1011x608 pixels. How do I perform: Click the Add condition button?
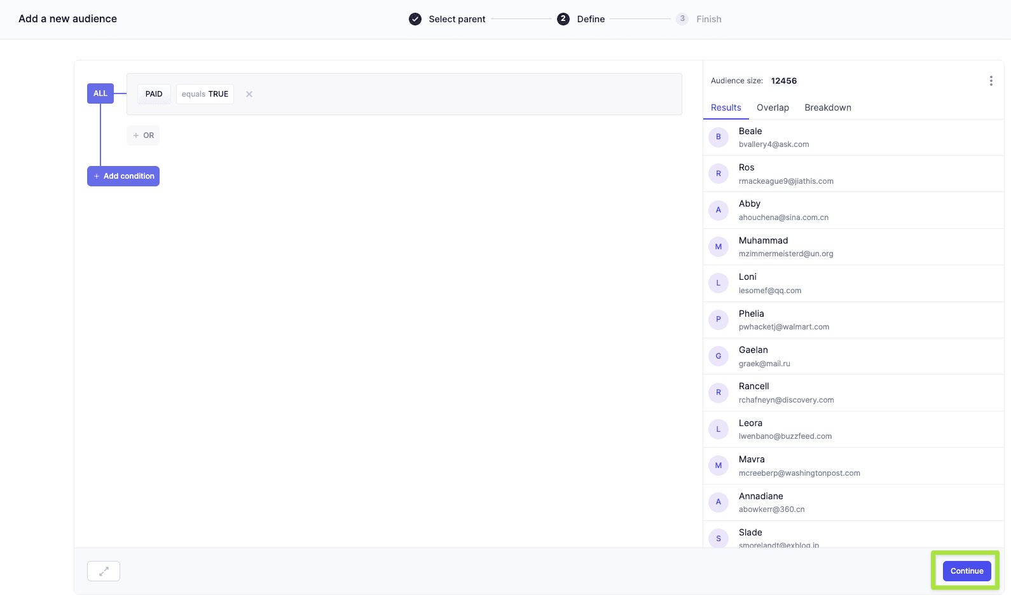click(123, 176)
